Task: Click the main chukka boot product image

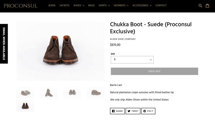Action: pos(60,51)
